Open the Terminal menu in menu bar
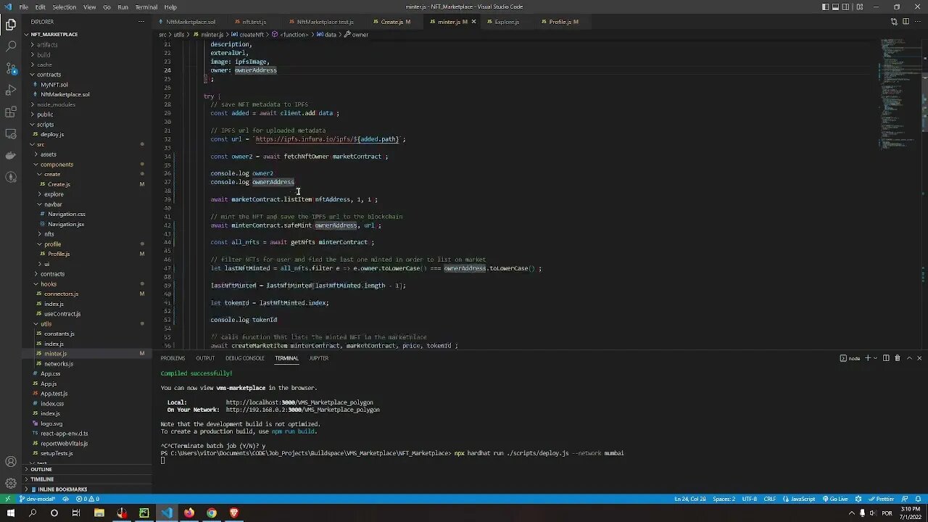The image size is (928, 522). click(x=146, y=7)
